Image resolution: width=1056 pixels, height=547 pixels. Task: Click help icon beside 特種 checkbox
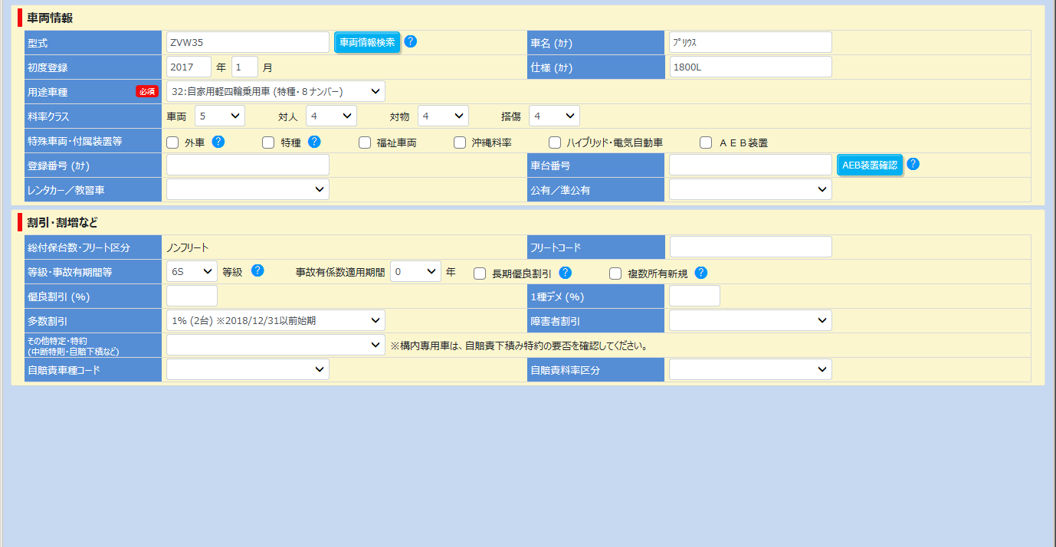[x=314, y=142]
